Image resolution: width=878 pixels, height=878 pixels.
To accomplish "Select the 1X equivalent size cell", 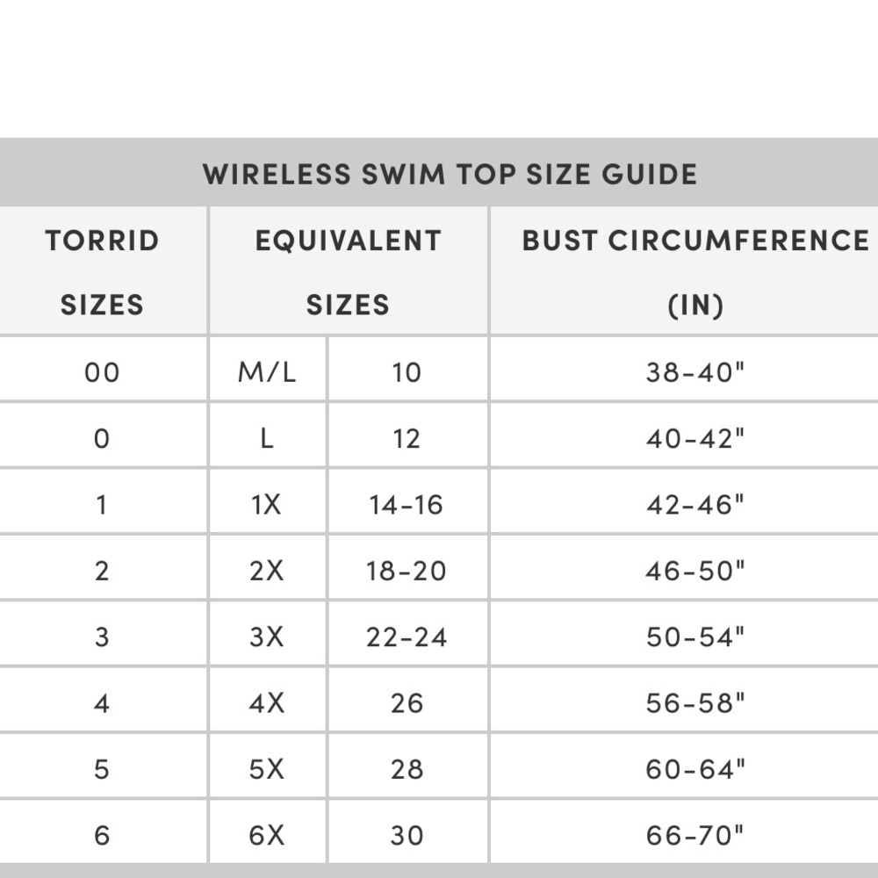I will click(267, 505).
